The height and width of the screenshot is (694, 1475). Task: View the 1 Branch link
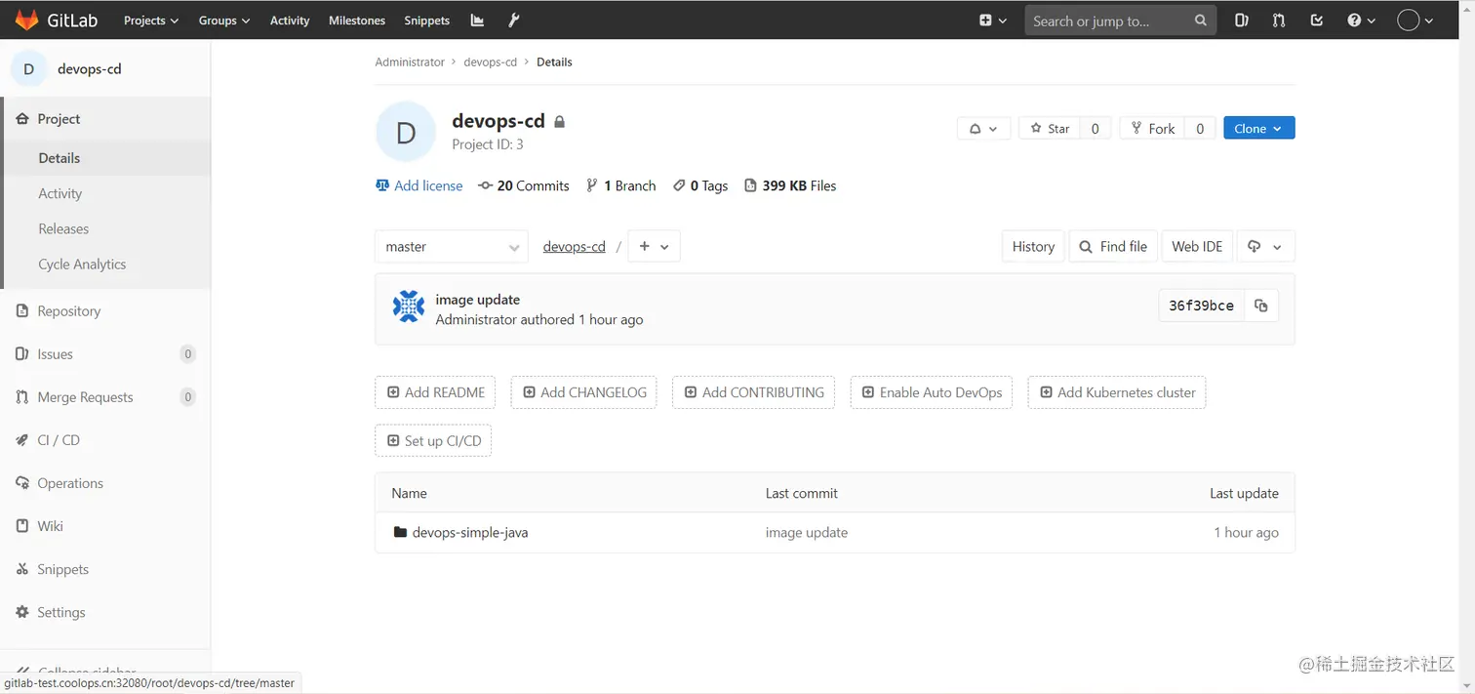tap(620, 185)
